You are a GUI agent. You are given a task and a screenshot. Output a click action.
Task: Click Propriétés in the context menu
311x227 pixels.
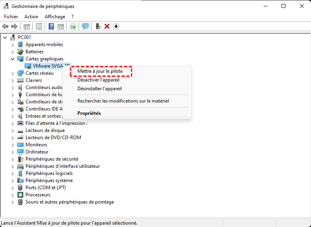click(x=89, y=113)
